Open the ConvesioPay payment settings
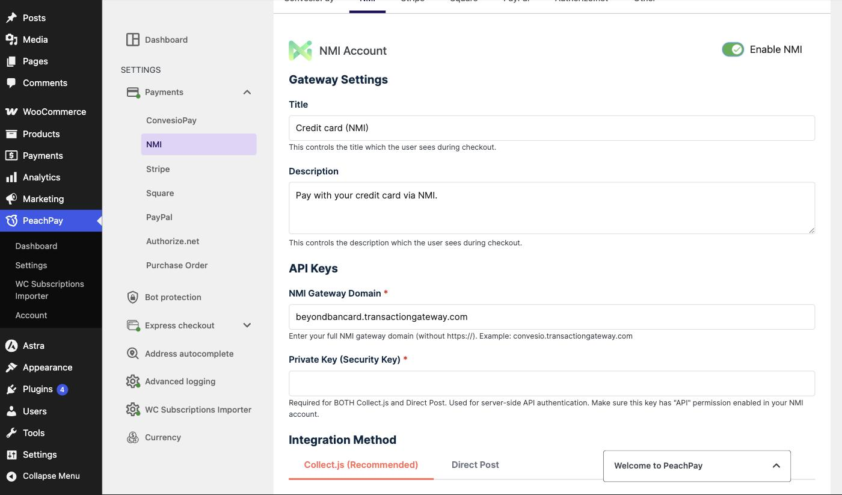The height and width of the screenshot is (495, 842). [171, 120]
